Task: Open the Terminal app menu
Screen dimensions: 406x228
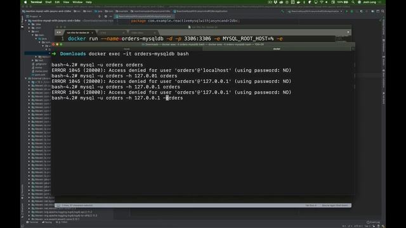Action: (x=36, y=2)
